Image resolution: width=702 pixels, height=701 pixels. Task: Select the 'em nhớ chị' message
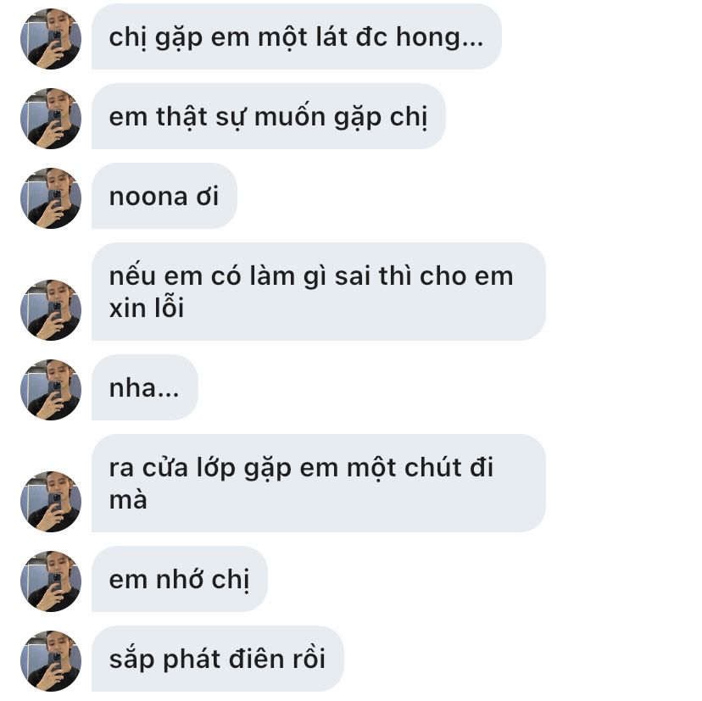click(x=180, y=579)
